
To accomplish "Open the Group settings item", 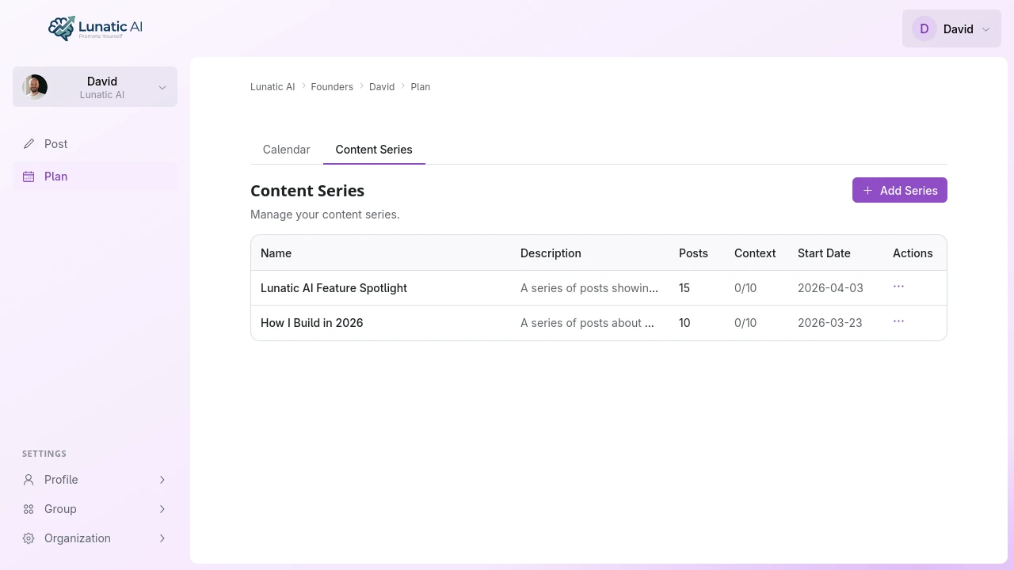I will [x=95, y=509].
